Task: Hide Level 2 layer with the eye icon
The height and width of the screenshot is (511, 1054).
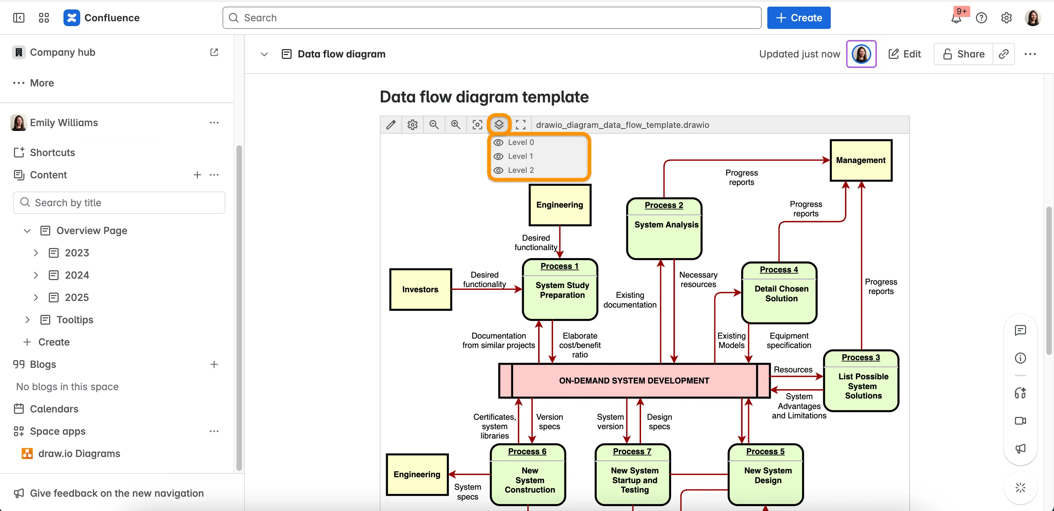Action: coord(498,170)
